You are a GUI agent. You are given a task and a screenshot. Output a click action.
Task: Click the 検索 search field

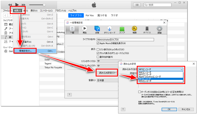(158, 5)
